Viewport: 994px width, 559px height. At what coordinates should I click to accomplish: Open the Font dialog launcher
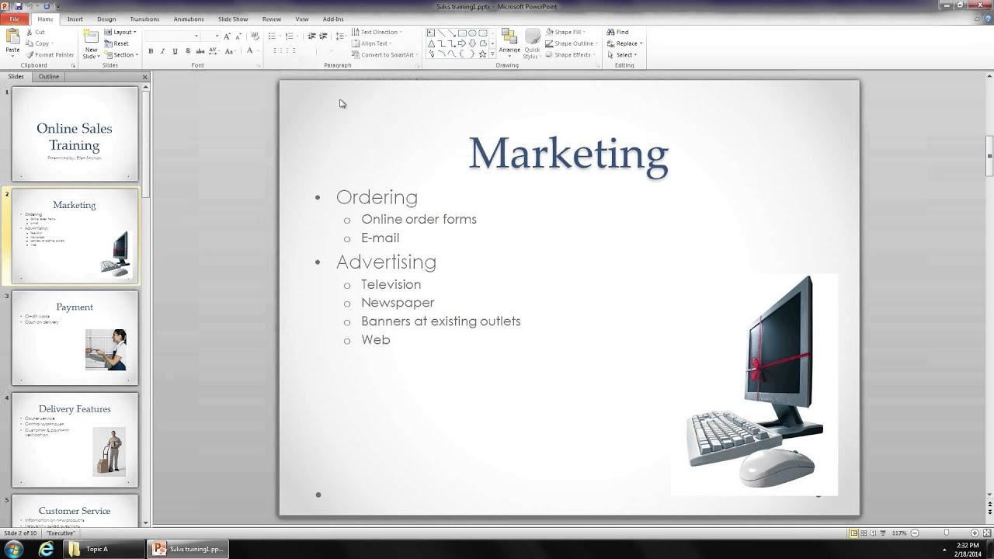(x=259, y=66)
